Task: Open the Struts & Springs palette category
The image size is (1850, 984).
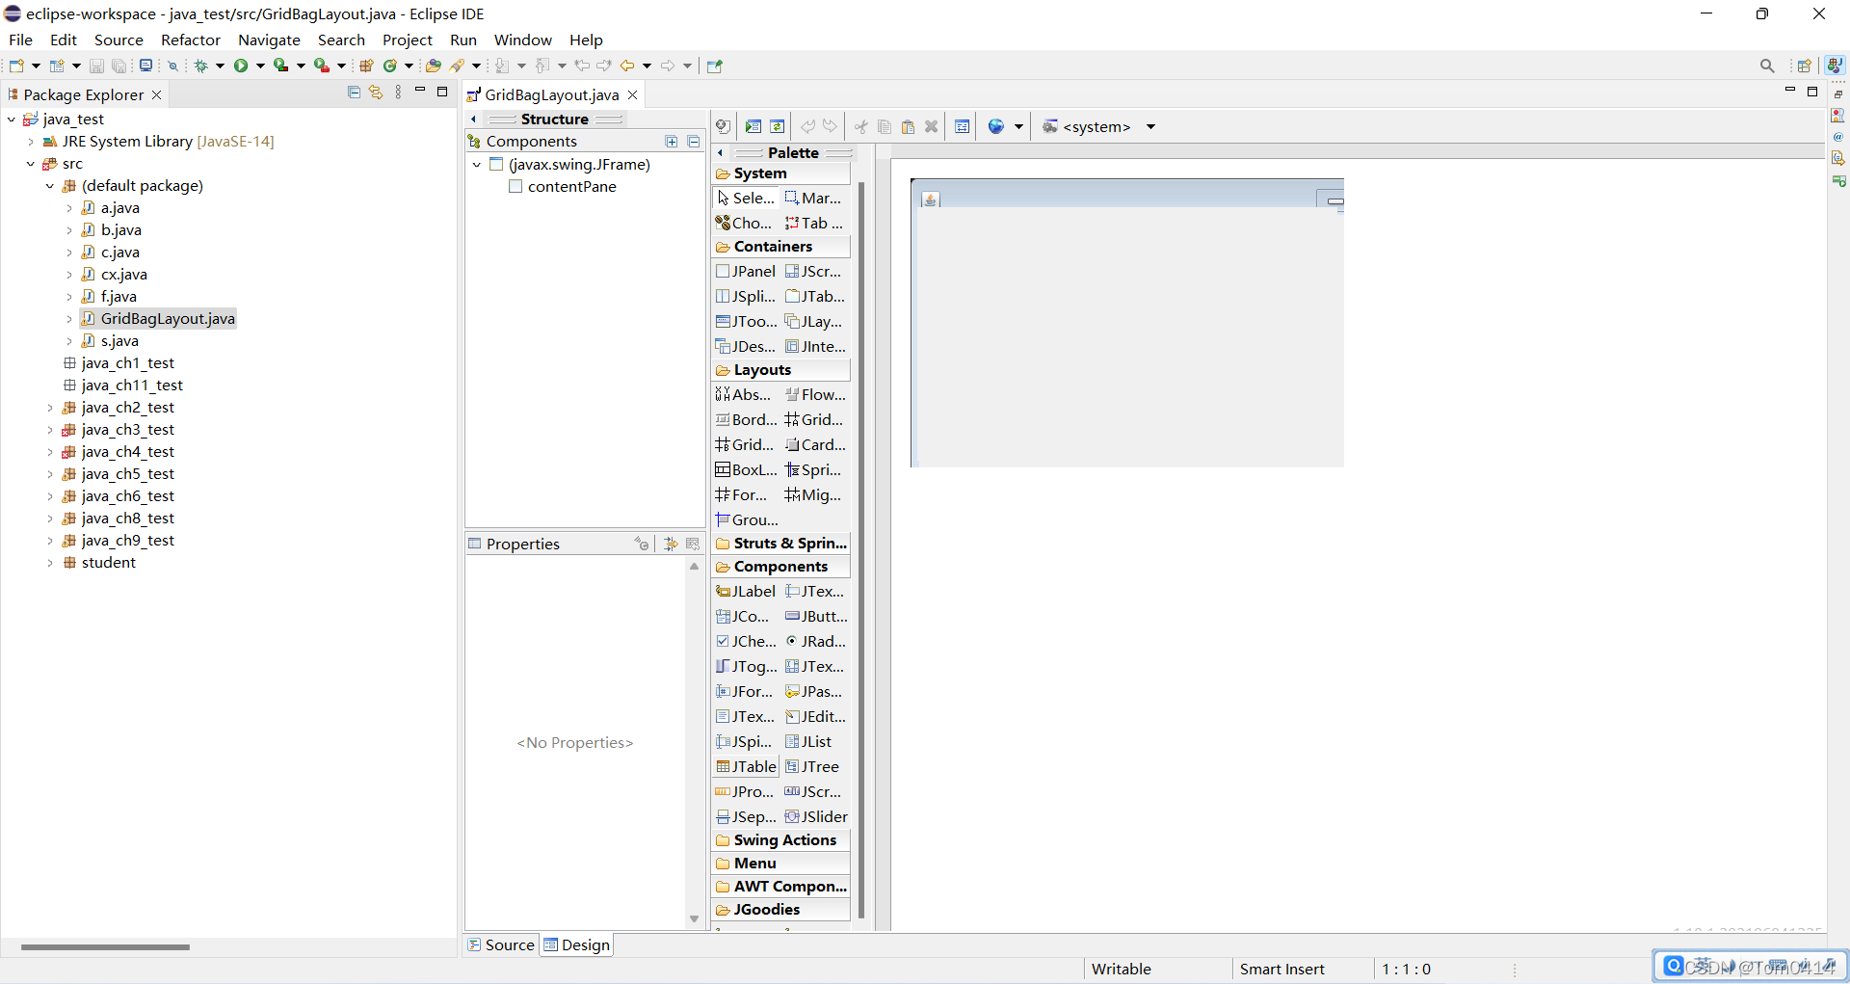Action: tap(781, 543)
